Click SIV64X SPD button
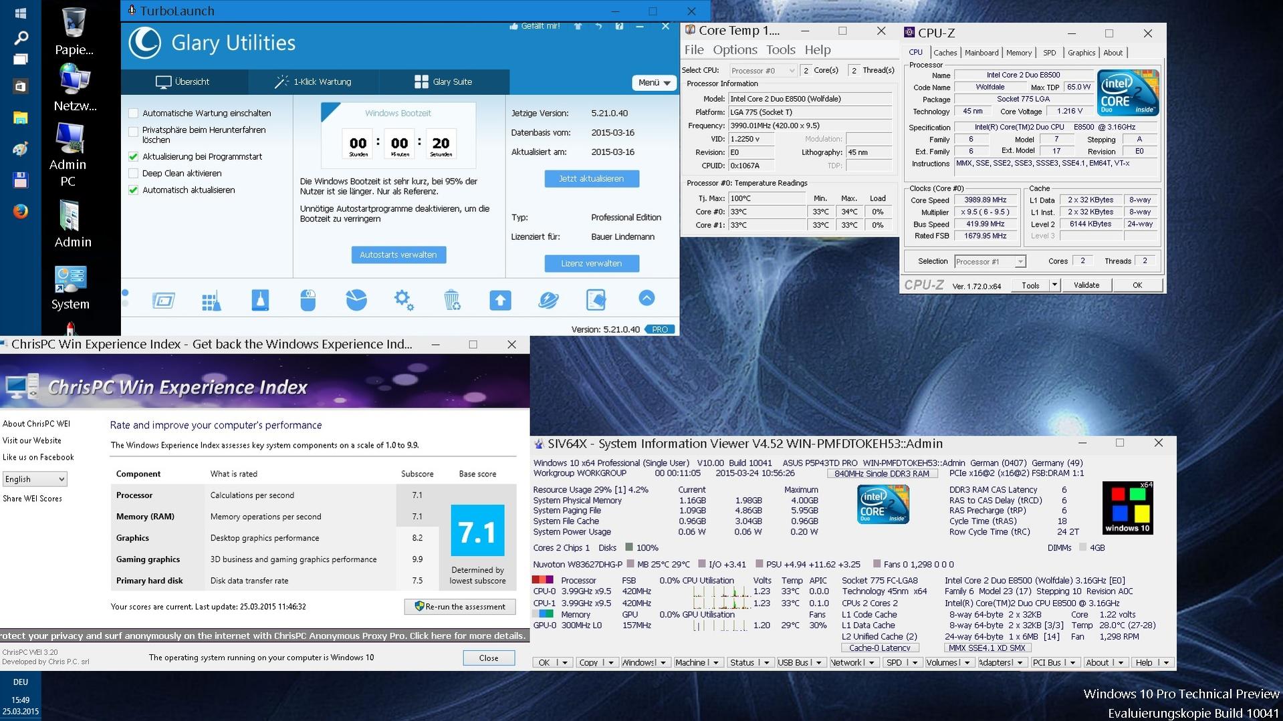 click(894, 663)
